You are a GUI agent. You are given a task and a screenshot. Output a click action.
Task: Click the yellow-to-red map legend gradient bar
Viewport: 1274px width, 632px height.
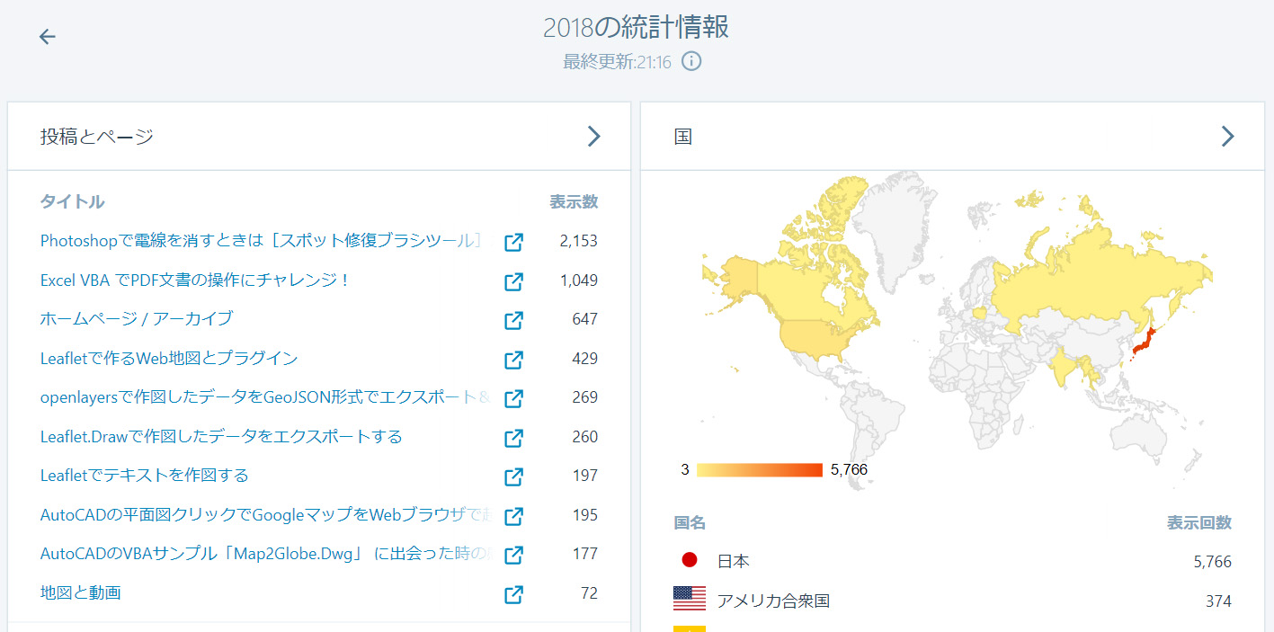(x=759, y=469)
